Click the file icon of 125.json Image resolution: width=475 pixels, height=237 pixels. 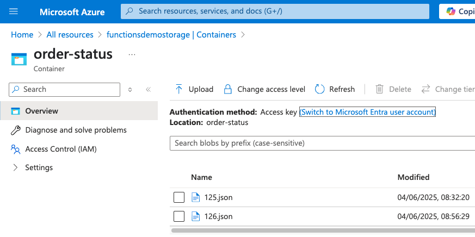(196, 198)
